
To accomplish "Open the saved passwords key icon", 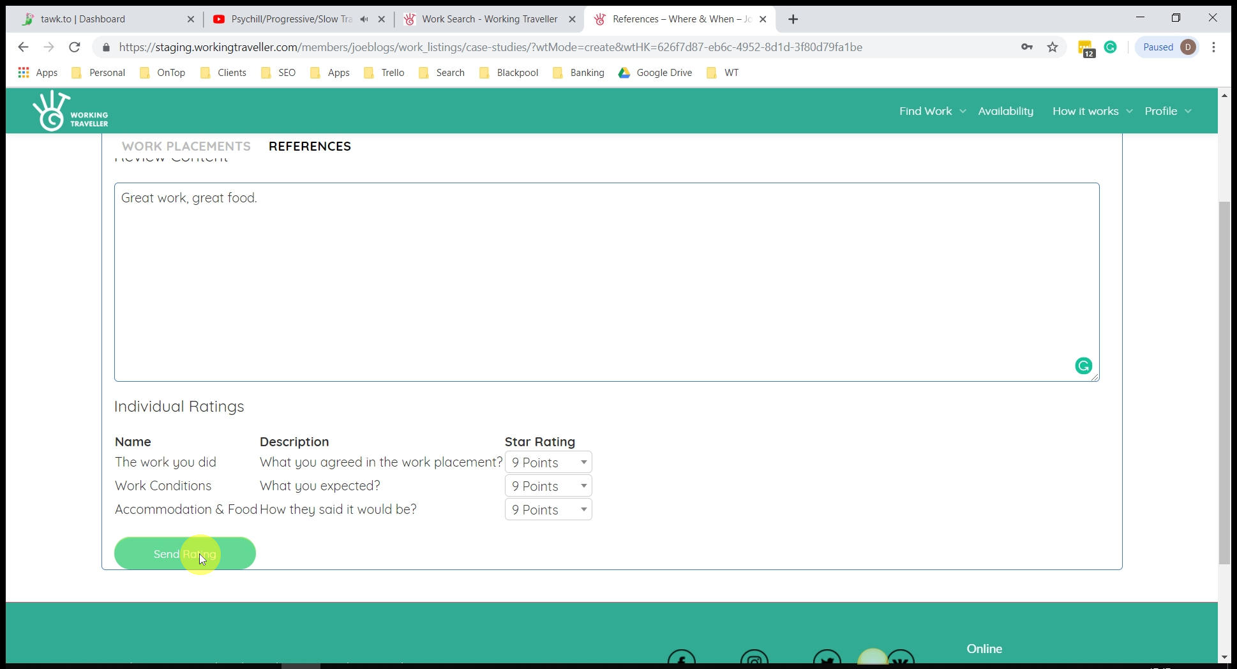I will click(1027, 47).
